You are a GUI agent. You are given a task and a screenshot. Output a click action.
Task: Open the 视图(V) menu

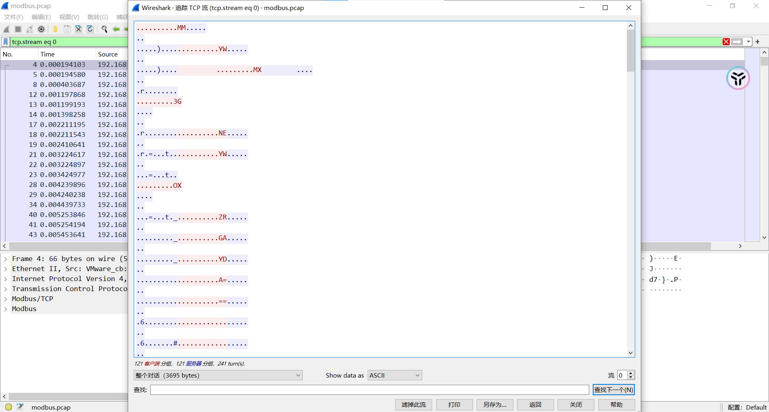click(x=69, y=17)
